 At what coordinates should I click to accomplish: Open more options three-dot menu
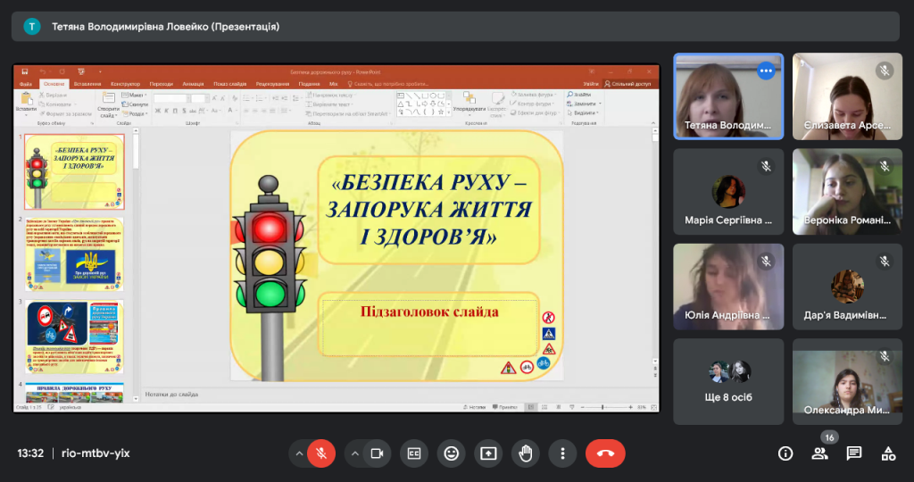[x=562, y=453]
